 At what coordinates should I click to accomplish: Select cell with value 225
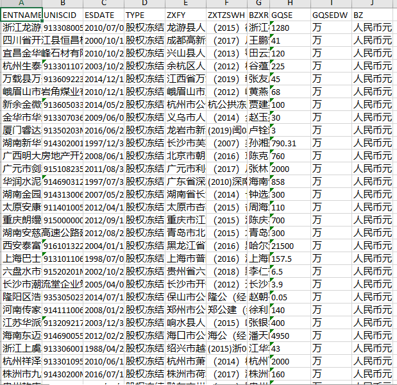coord(291,66)
